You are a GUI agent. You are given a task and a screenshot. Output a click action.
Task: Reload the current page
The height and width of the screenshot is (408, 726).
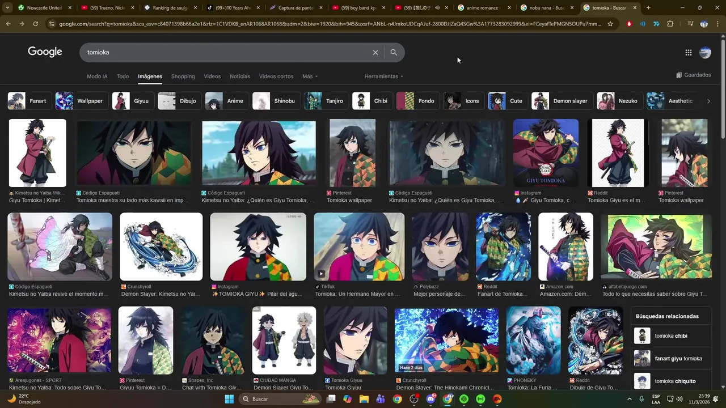coord(35,24)
